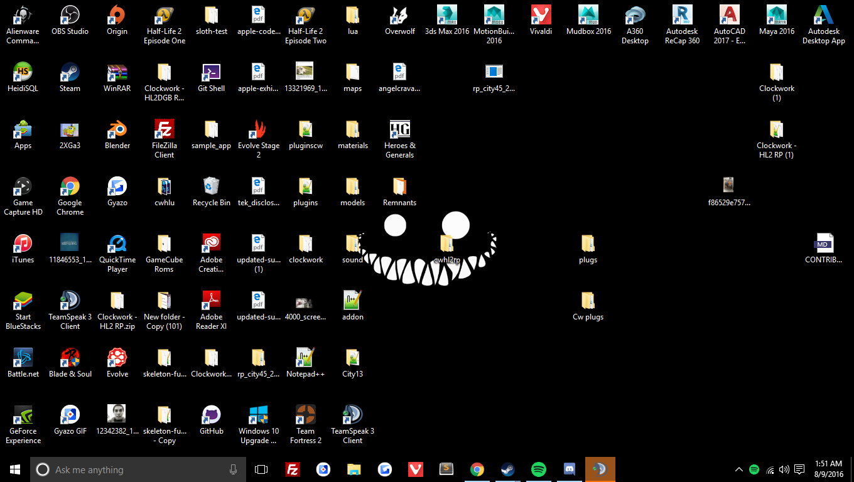Select the Alienware Command Center shortcut

coord(23,24)
